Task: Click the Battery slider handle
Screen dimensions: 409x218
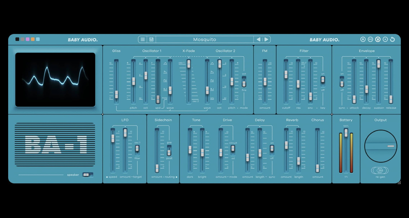Action: pos(346,133)
